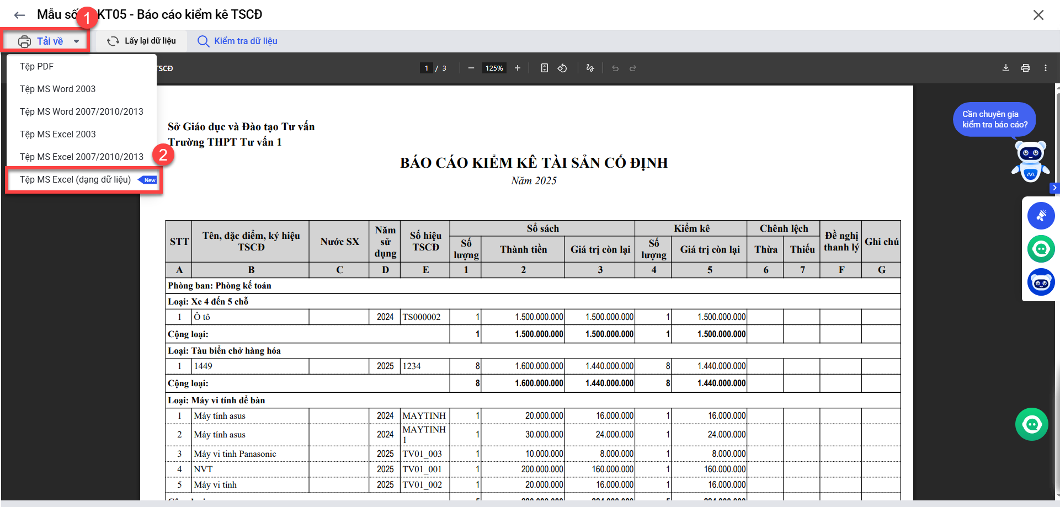Image resolution: width=1060 pixels, height=507 pixels.
Task: Download the PDF using viewer download icon
Action: tap(1005, 68)
